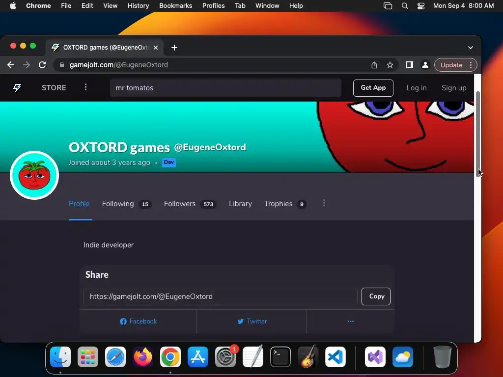Open the STORE link

[54, 88]
